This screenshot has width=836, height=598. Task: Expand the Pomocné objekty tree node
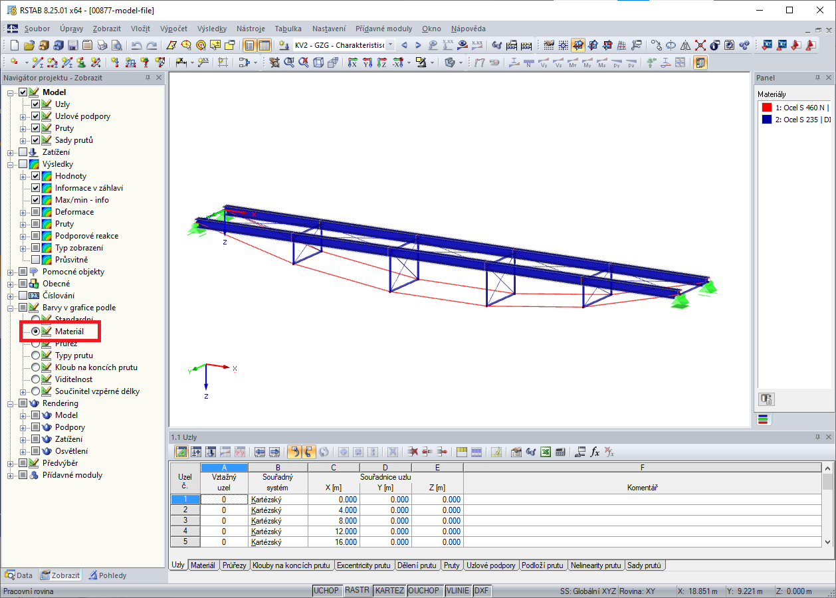pos(11,272)
